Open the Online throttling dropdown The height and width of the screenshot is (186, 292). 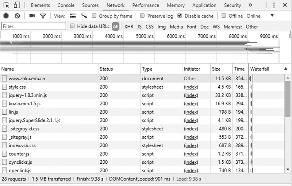tap(272, 15)
